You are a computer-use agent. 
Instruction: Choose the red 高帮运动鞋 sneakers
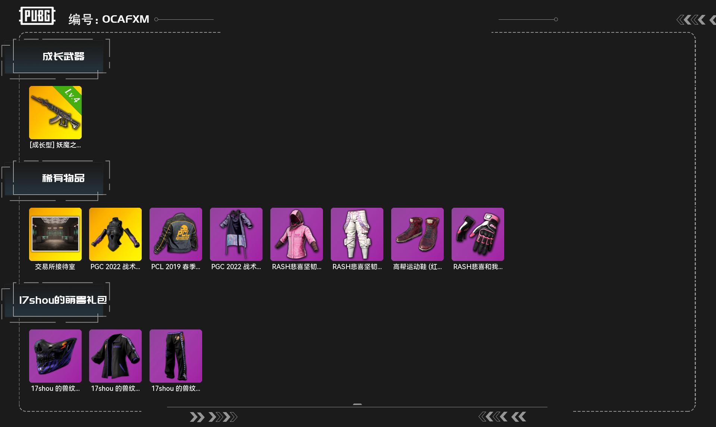(x=417, y=234)
